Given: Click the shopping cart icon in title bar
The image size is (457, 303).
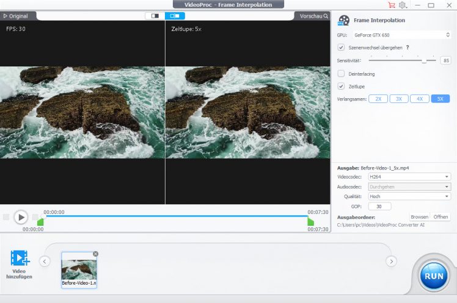Looking at the screenshot, I should point(392,5).
